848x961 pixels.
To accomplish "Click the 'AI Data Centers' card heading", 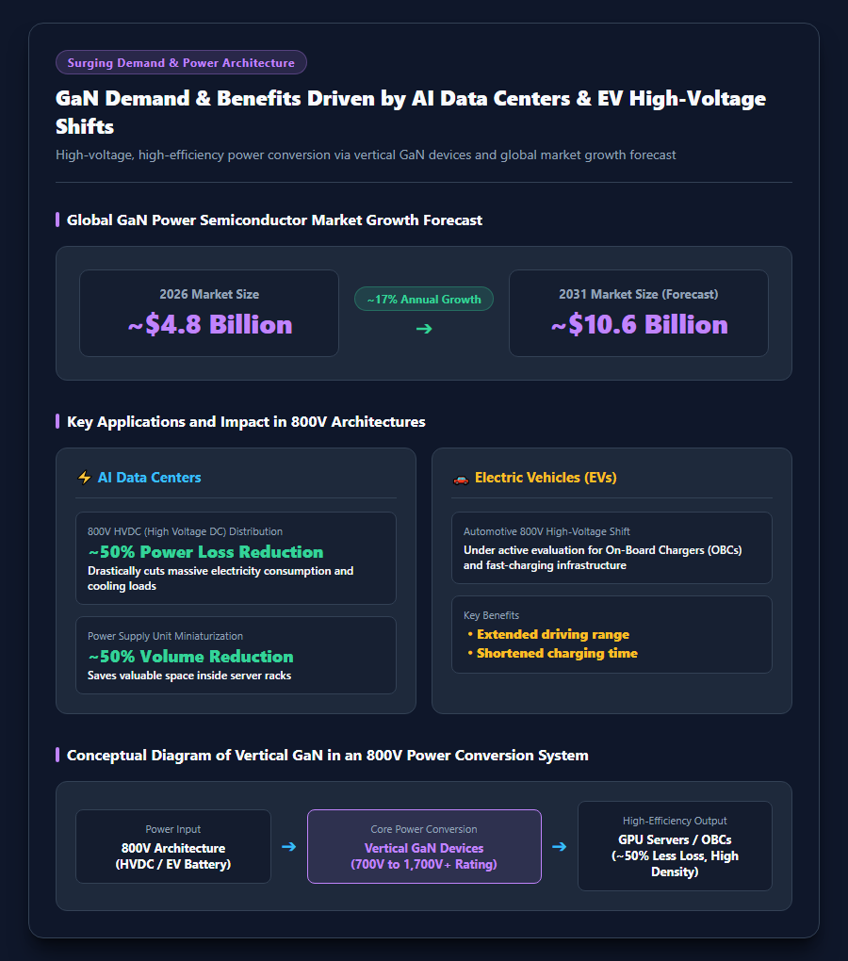I will (x=150, y=478).
